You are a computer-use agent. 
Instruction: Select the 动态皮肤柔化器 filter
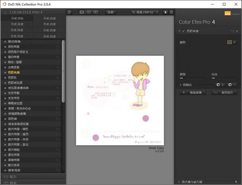31,124
